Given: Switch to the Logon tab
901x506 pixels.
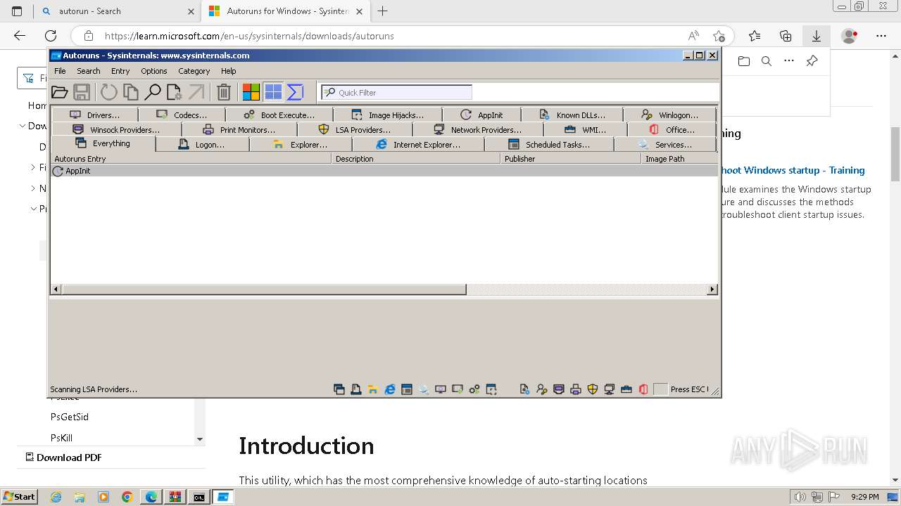Looking at the screenshot, I should [202, 144].
